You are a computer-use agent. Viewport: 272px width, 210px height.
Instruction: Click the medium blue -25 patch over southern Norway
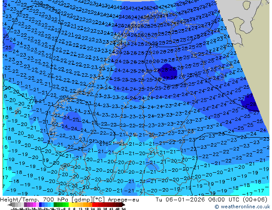[x=72, y=121]
